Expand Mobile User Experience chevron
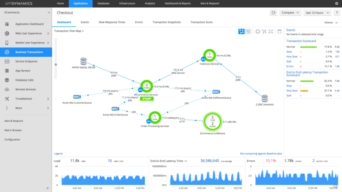Image resolution: width=342 pixels, height=192 pixels. [x=48, y=43]
